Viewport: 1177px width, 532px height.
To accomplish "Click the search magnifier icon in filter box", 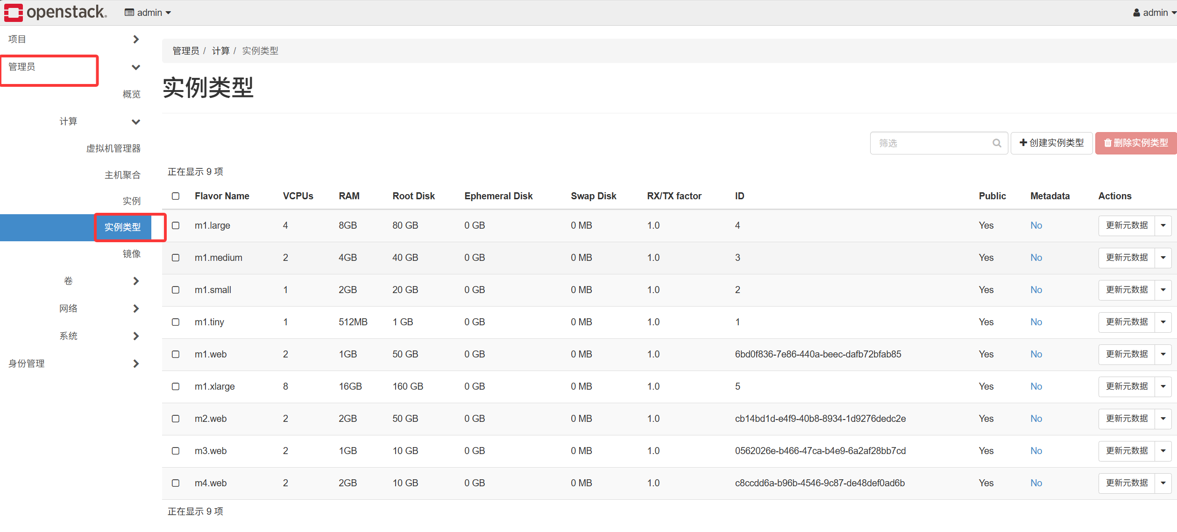I will pyautogui.click(x=997, y=143).
